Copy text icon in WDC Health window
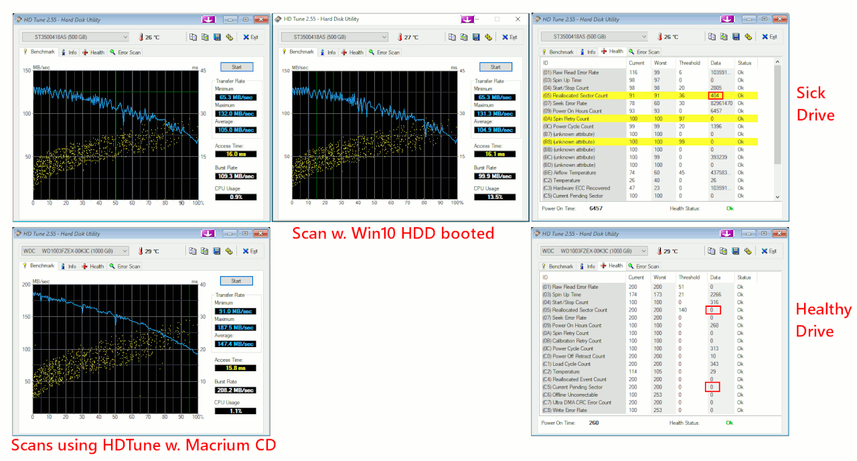The image size is (857, 461). 712,251
